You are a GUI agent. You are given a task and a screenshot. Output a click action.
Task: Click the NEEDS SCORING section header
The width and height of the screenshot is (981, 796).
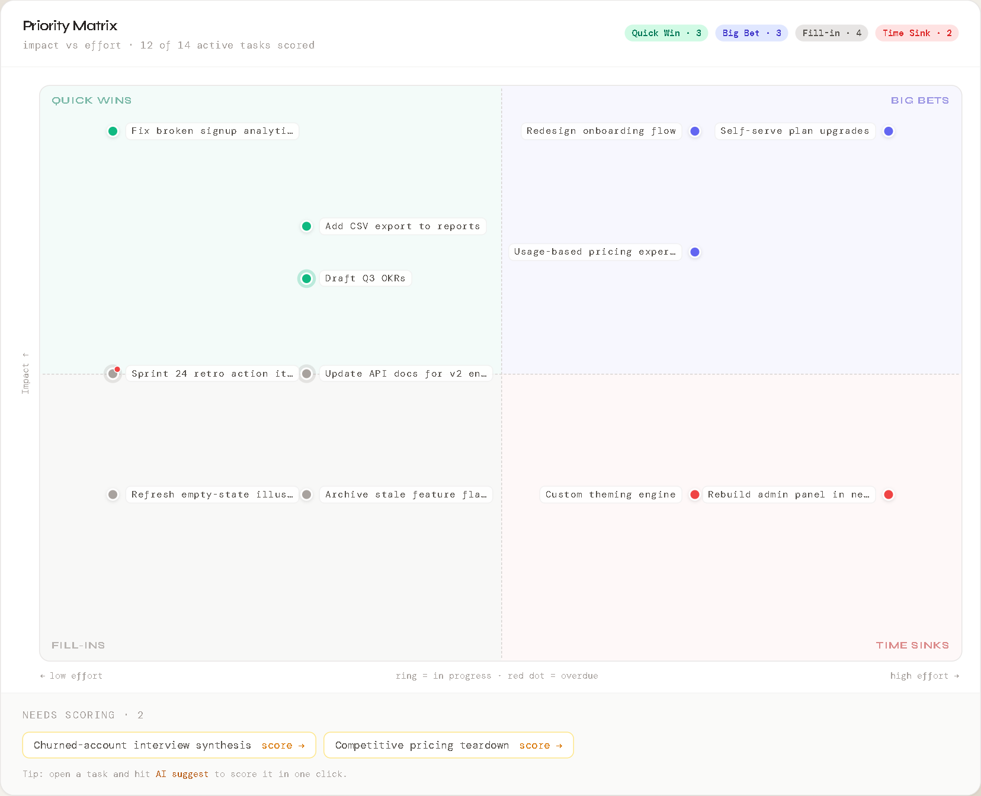point(83,715)
